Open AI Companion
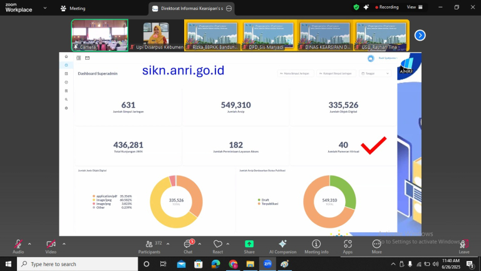The height and width of the screenshot is (271, 481). [282, 247]
